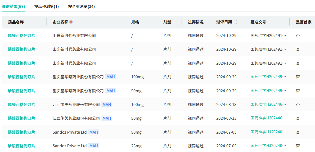The height and width of the screenshot is (152, 315).
Task: Click the 批准文号 column header
Action: click(x=258, y=22)
